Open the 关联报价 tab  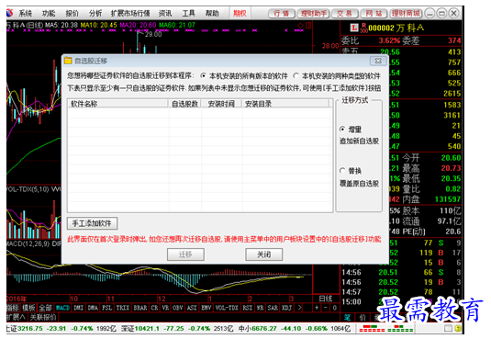(42, 317)
